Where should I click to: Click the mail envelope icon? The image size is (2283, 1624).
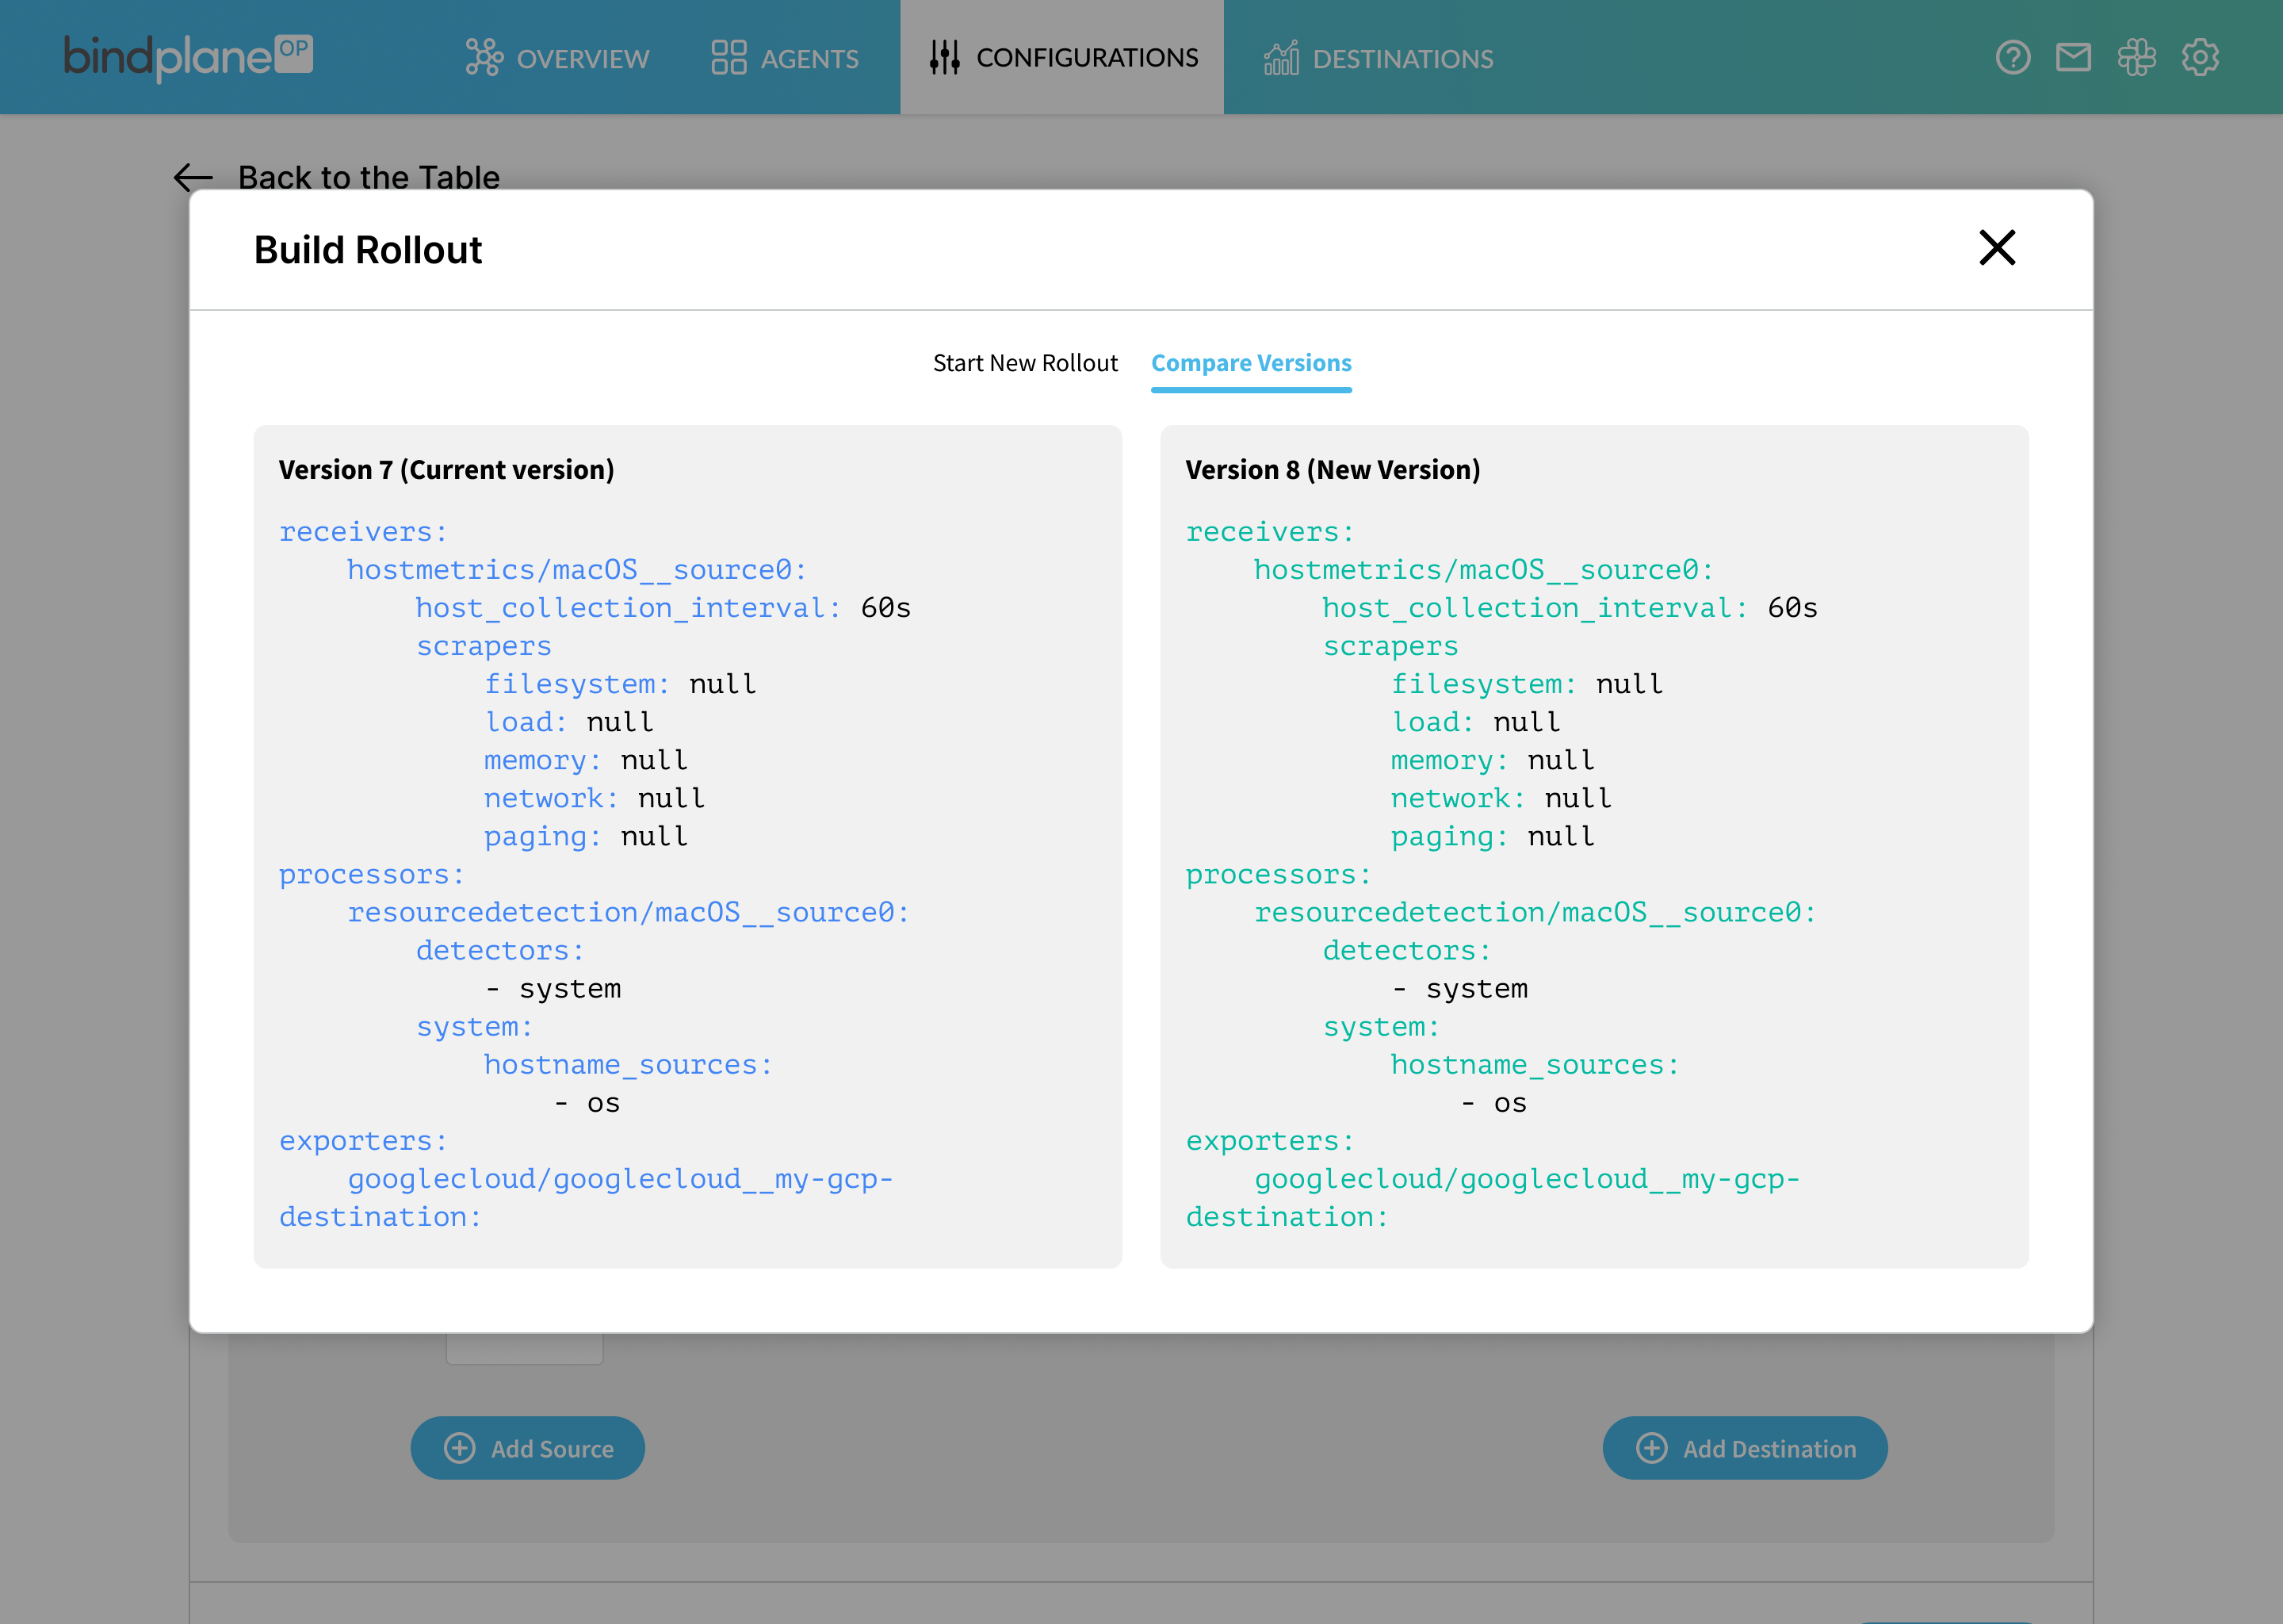coord(2073,58)
